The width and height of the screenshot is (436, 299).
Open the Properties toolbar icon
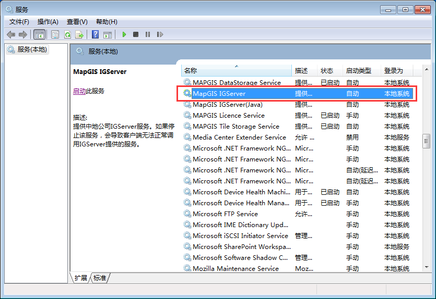tap(55, 35)
